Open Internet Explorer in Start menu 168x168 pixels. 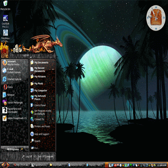click(15, 79)
